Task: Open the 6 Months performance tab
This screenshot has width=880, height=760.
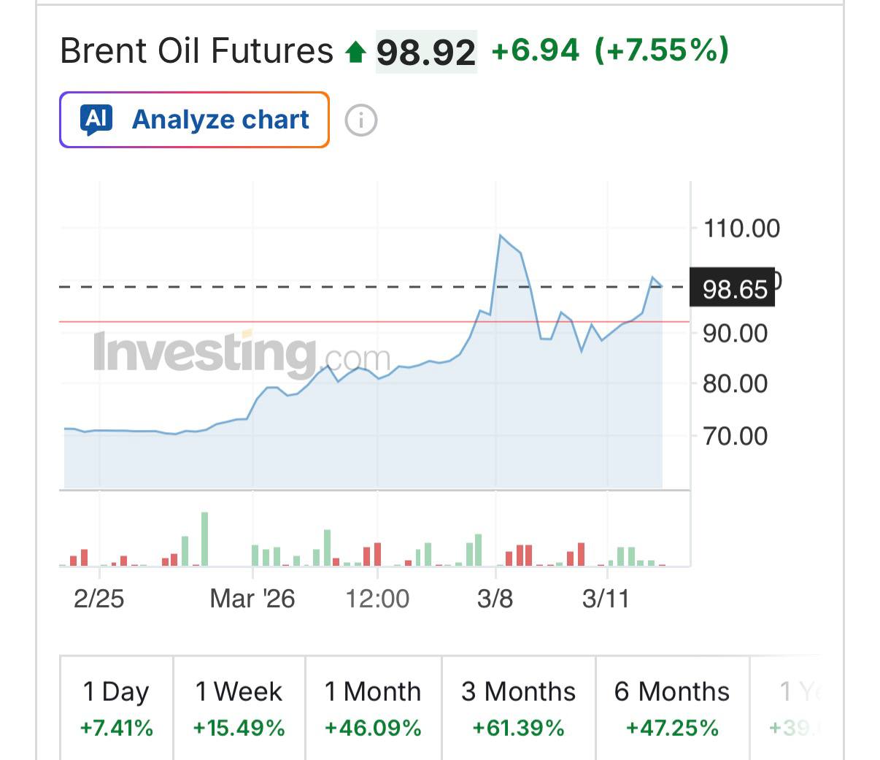Action: 672,708
